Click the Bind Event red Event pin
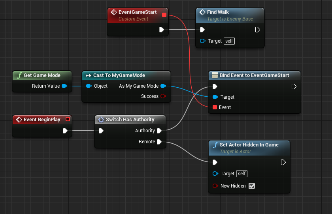 tap(215, 107)
